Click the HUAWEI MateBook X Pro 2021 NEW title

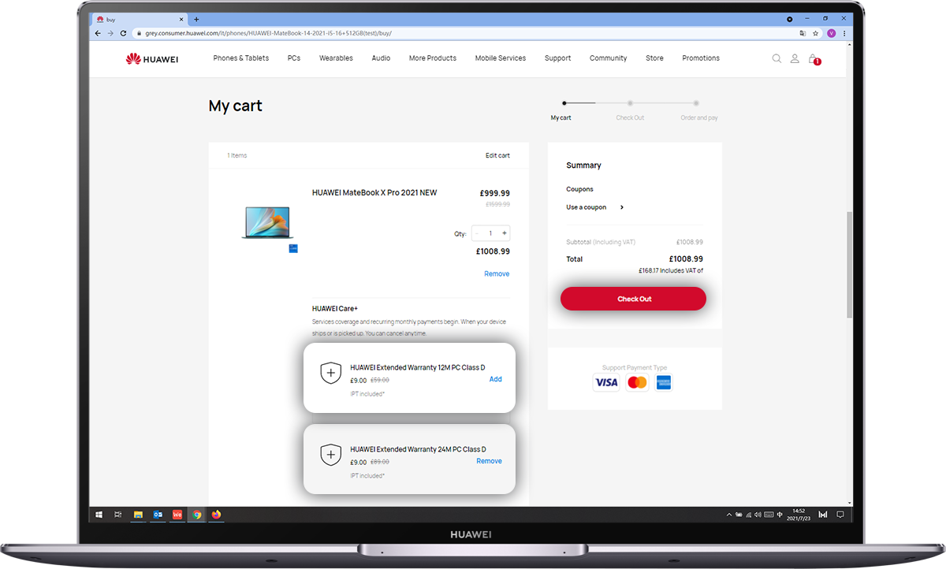374,193
